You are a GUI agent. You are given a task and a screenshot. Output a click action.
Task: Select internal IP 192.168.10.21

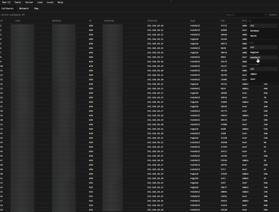pyautogui.click(x=155, y=75)
